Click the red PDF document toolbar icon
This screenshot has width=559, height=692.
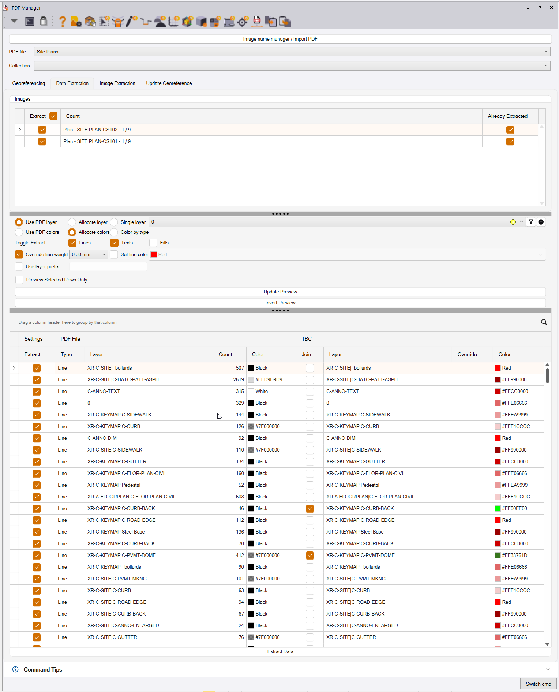[257, 22]
